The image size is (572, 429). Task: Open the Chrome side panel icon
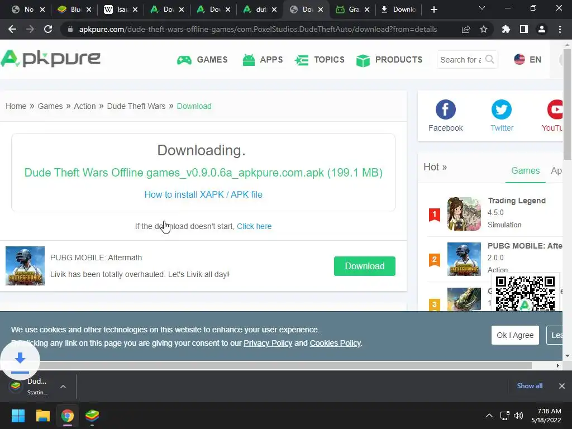523,29
